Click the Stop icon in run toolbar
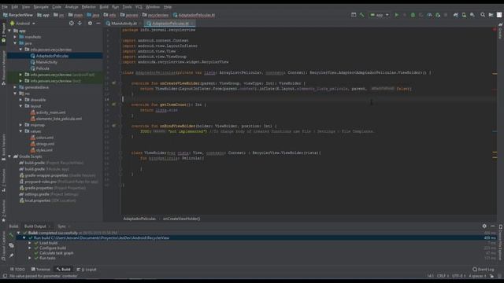The image size is (504, 283). pos(446,15)
